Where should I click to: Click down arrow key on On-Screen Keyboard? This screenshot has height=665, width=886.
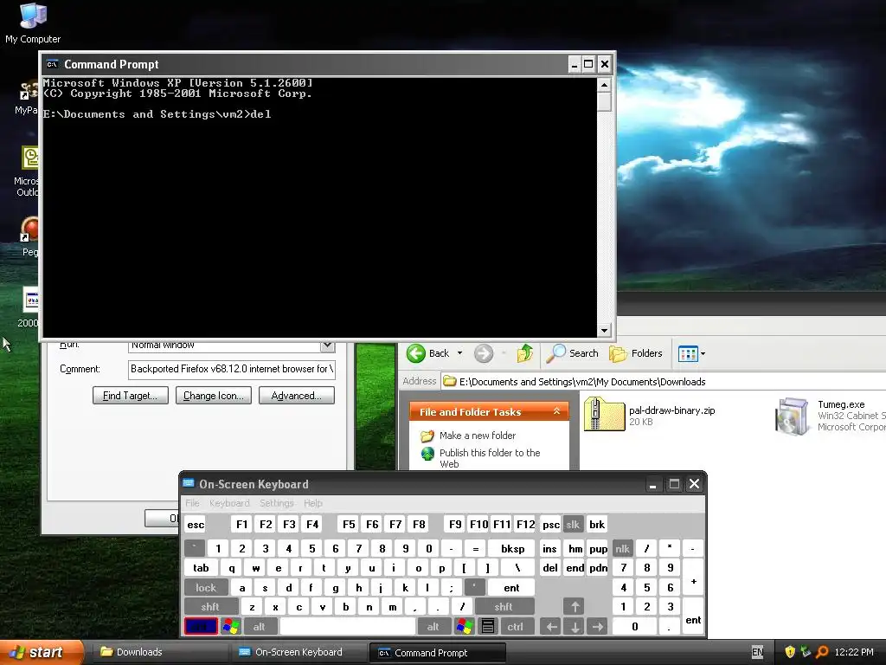pos(575,627)
